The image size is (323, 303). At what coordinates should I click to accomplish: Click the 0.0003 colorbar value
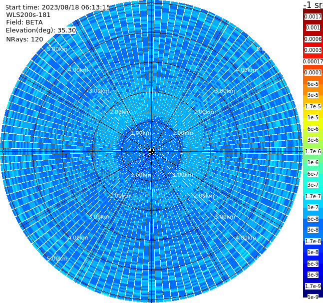(x=313, y=50)
